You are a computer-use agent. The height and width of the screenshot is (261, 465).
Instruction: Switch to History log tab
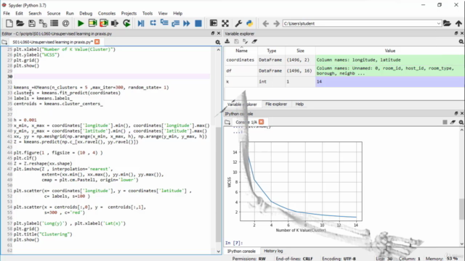point(273,251)
